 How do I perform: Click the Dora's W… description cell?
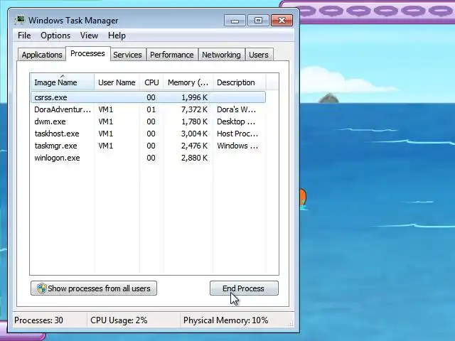[236, 109]
